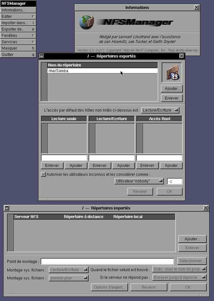Click the Lecture seule list scrollbar
The height and width of the screenshot is (301, 214).
point(44,138)
